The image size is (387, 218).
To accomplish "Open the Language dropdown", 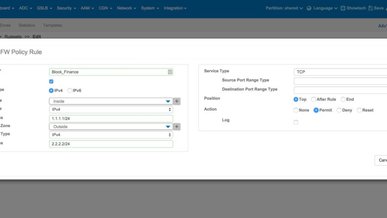I will 326,8.
